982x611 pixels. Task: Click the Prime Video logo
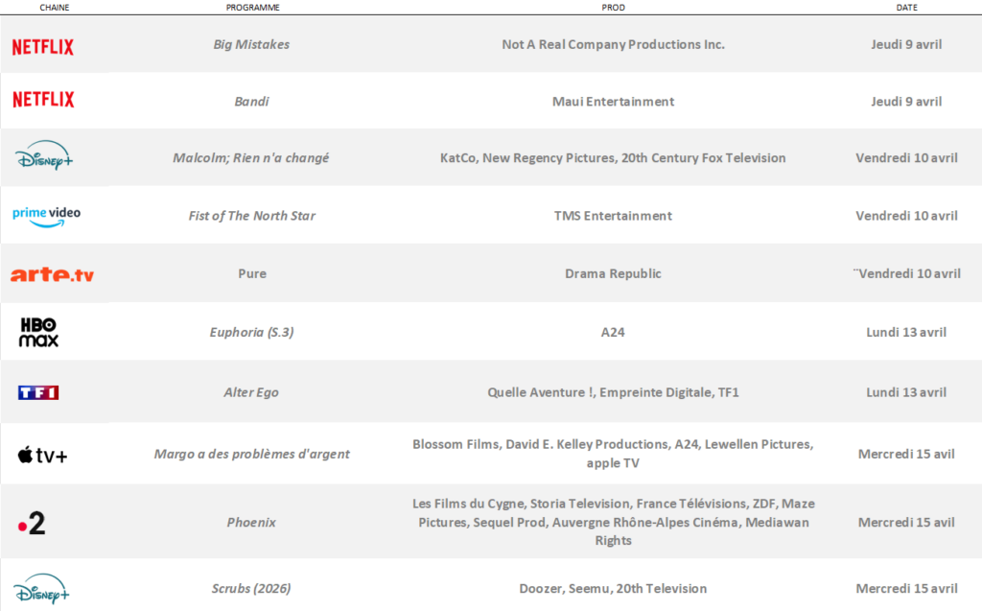coord(46,216)
